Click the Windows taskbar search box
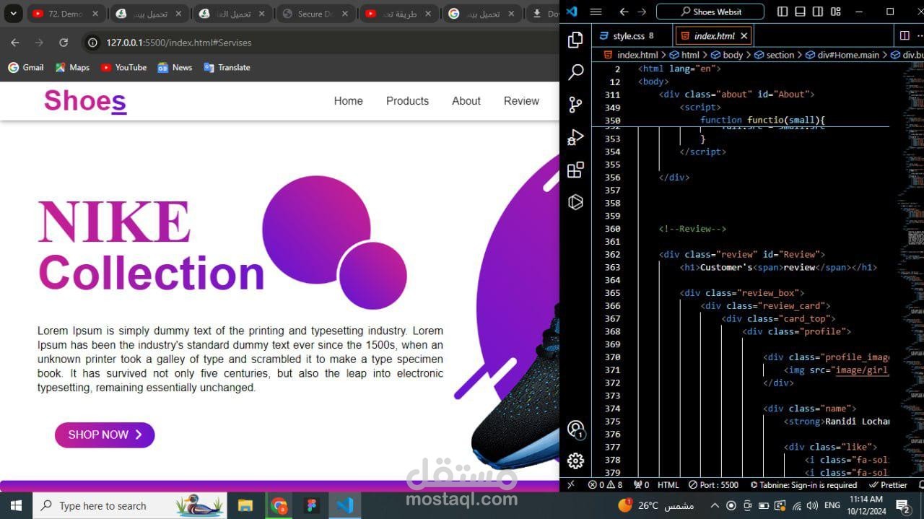Viewport: 924px width, 519px height. [130, 505]
